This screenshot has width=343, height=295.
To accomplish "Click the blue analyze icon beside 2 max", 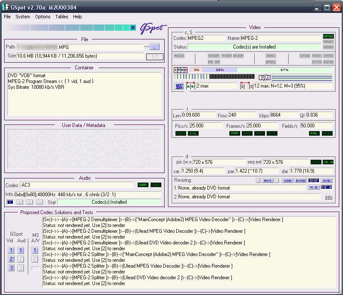I will tap(179, 86).
